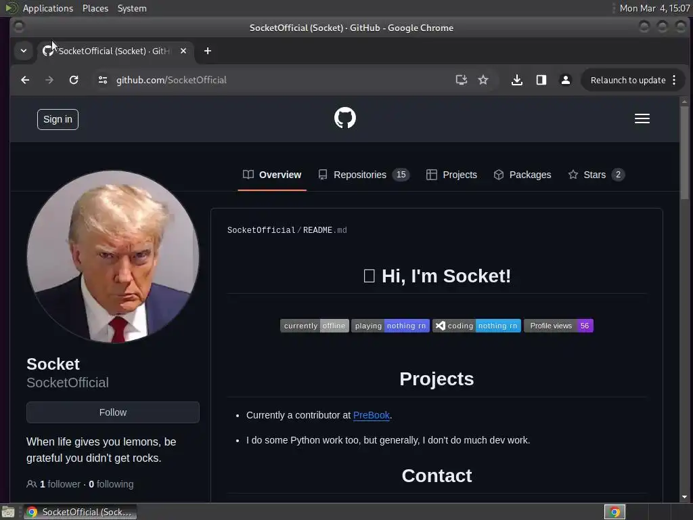693x520 pixels.
Task: Open the Places menu
Action: click(95, 8)
